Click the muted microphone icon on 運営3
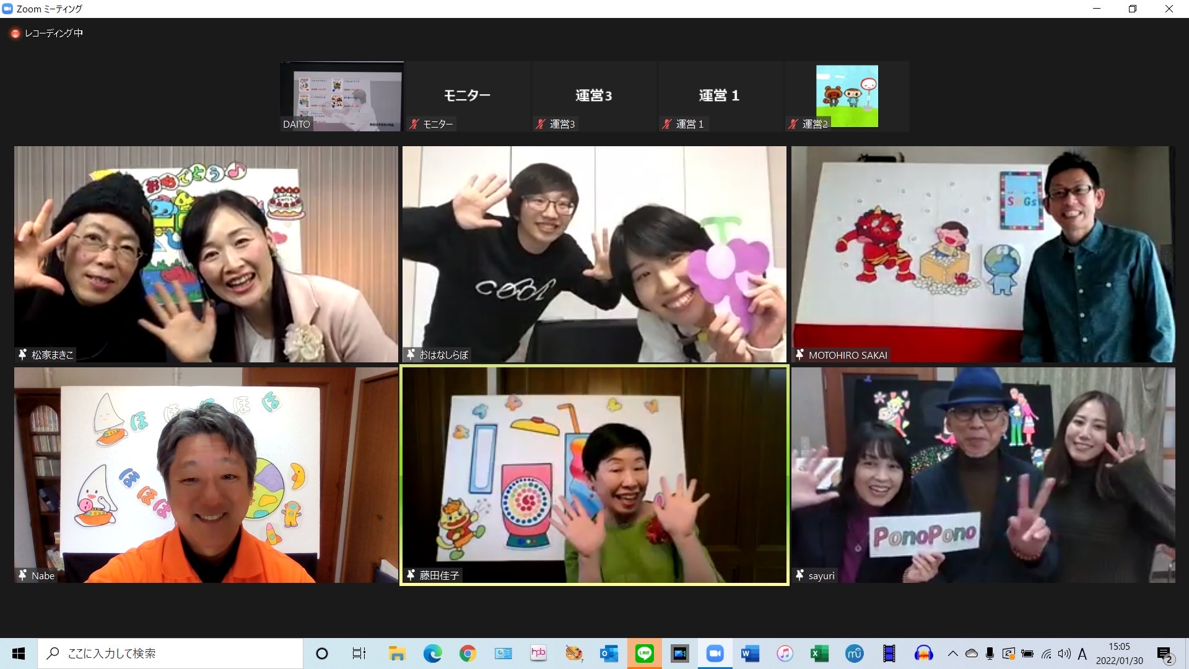This screenshot has width=1189, height=669. 541,124
